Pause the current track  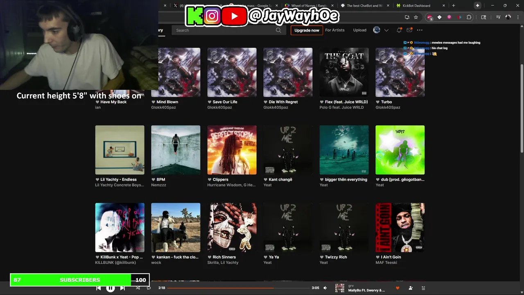click(x=110, y=288)
